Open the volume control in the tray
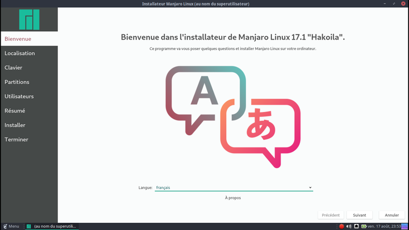This screenshot has width=409, height=230. (349, 226)
